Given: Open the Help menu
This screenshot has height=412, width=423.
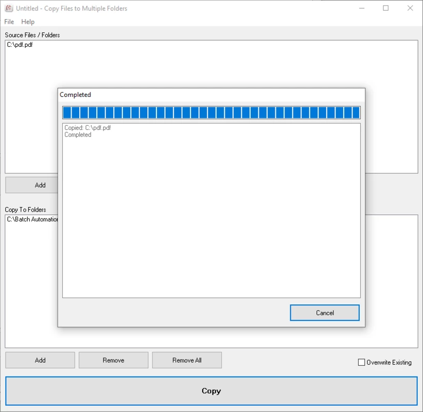Looking at the screenshot, I should pos(28,22).
